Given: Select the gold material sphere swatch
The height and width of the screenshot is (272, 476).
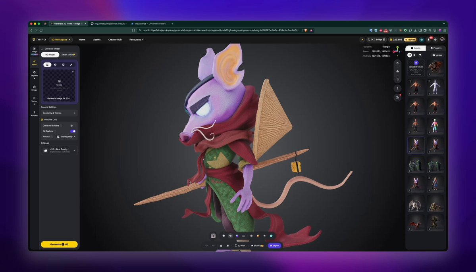Looking at the screenshot, I should click(258, 236).
